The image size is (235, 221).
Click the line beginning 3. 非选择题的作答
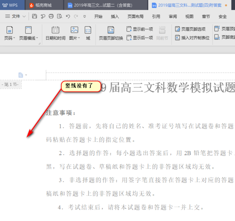point(146,180)
